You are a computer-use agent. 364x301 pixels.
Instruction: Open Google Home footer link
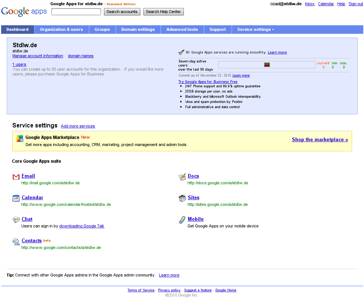tap(226, 290)
